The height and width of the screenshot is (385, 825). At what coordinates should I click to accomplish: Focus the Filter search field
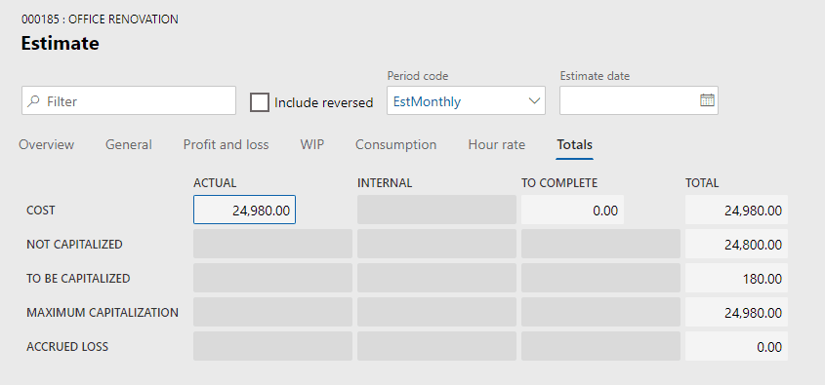click(x=128, y=100)
